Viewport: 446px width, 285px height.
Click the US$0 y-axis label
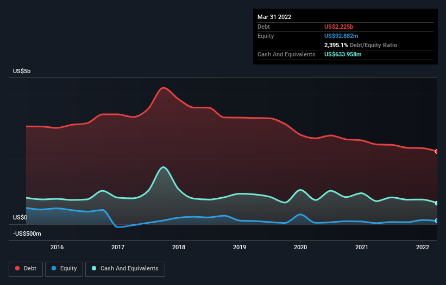point(20,217)
